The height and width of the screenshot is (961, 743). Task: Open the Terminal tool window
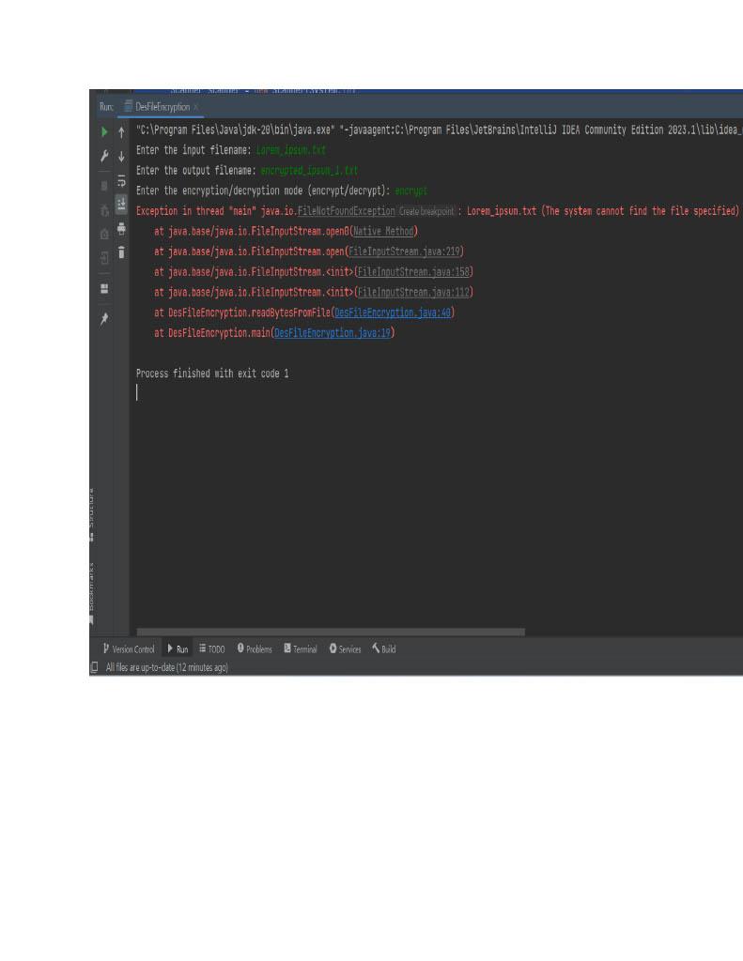click(x=300, y=649)
